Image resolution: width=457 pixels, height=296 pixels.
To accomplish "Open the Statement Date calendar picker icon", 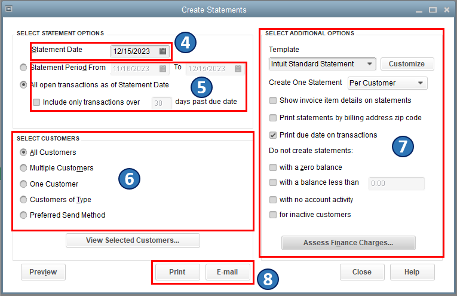I will [162, 51].
